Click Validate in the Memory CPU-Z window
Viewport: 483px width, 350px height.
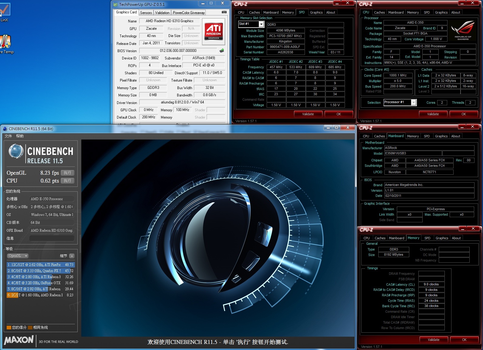click(x=434, y=340)
